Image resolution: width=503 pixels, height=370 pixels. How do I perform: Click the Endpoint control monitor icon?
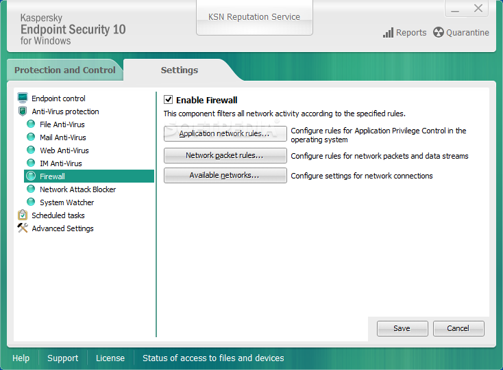[23, 98]
